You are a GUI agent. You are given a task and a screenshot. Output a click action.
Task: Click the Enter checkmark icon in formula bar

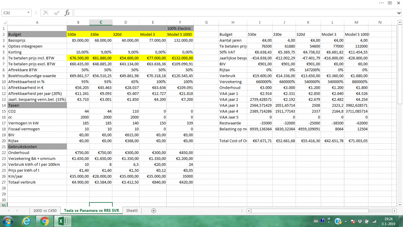tap(56, 13)
